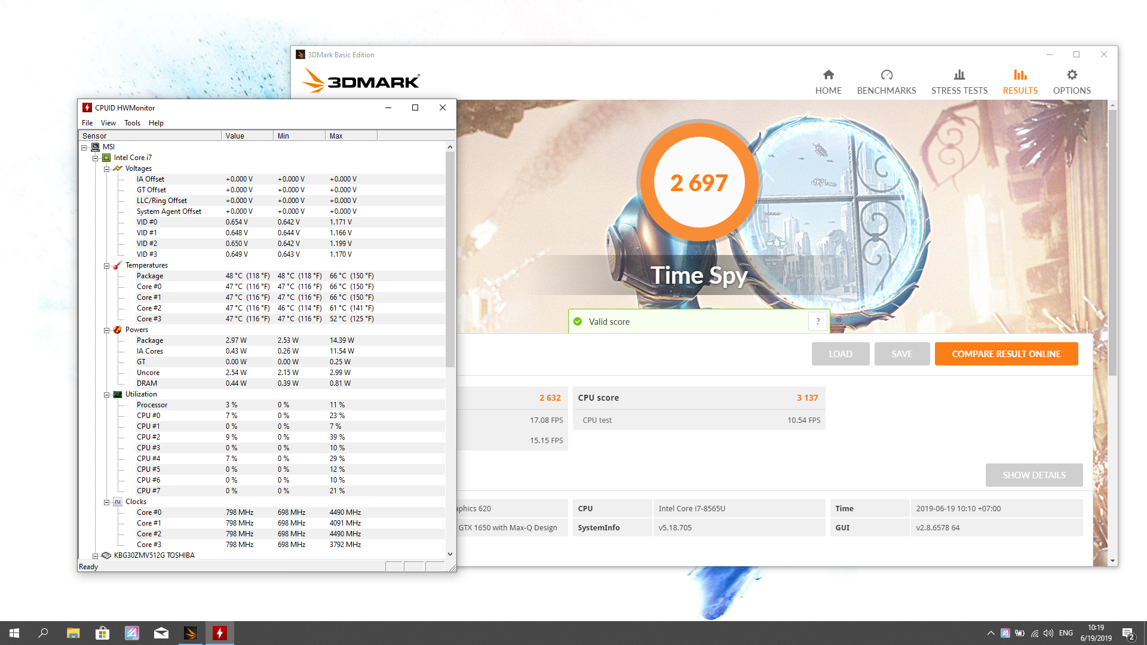Collapse the Clocks section

106,502
